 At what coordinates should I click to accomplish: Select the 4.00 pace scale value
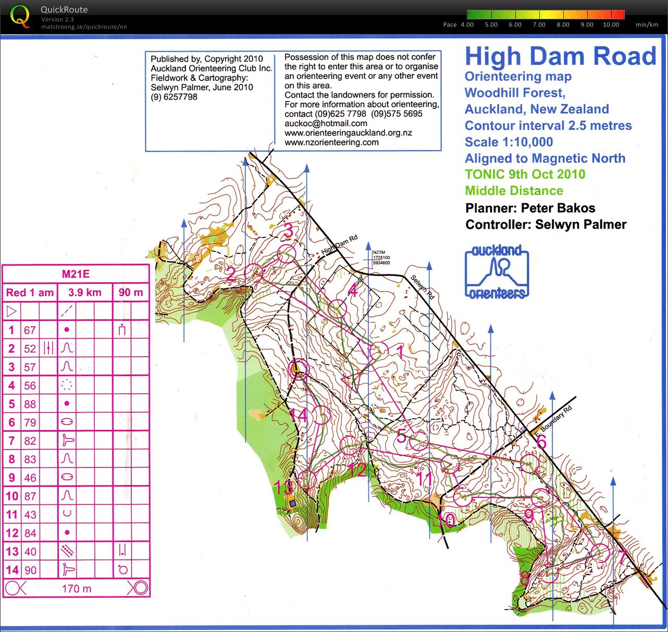[467, 25]
